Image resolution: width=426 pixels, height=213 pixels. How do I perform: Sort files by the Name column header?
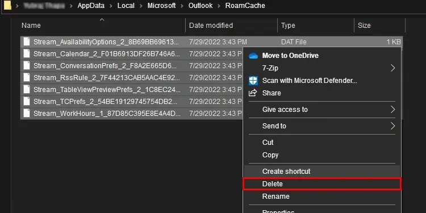click(103, 26)
